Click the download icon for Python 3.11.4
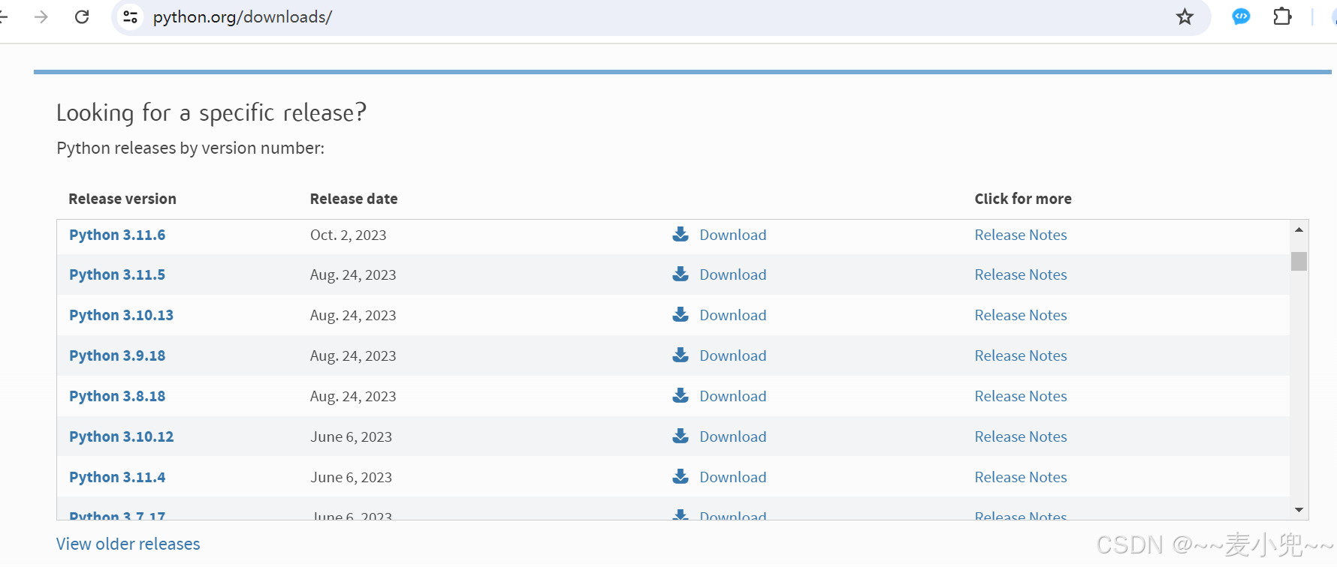This screenshot has height=567, width=1337. 681,476
